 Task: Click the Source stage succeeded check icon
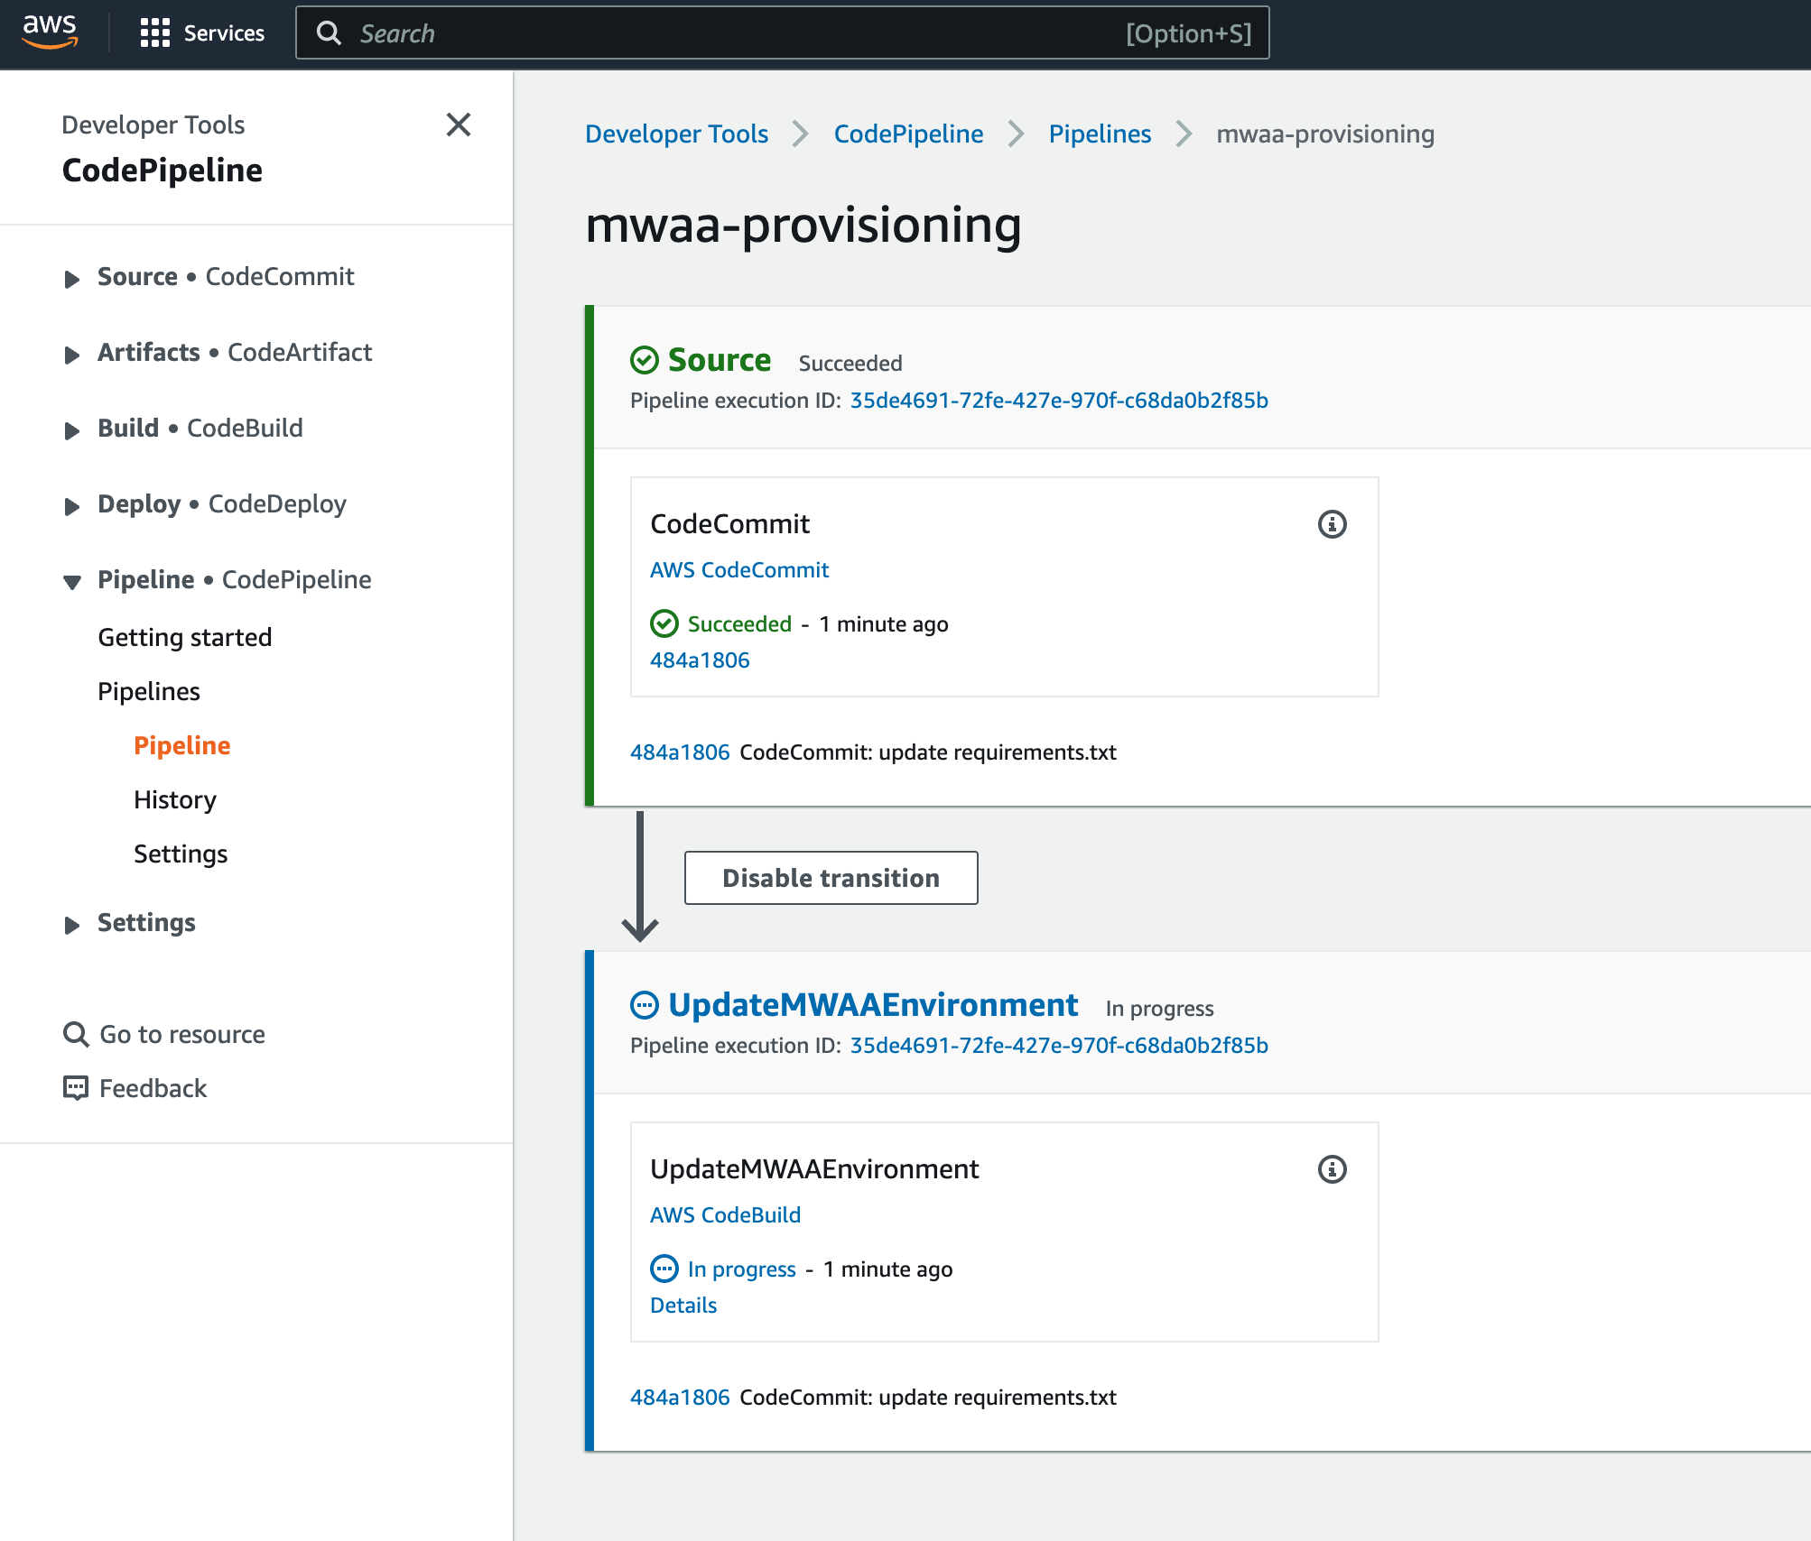pos(645,360)
